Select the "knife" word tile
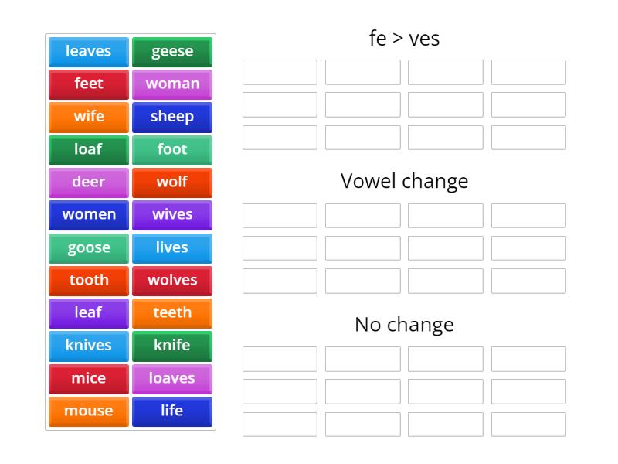Screen dimensions: 618x464 coord(172,346)
